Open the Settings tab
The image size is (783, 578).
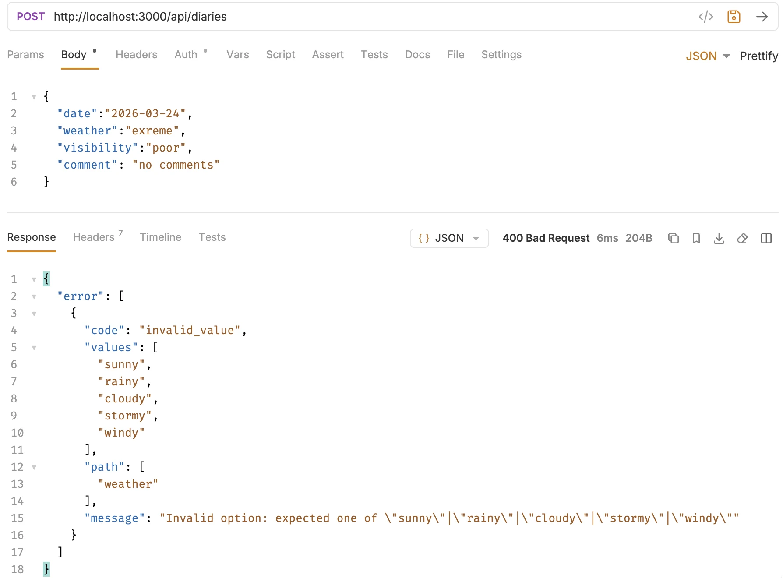point(501,55)
